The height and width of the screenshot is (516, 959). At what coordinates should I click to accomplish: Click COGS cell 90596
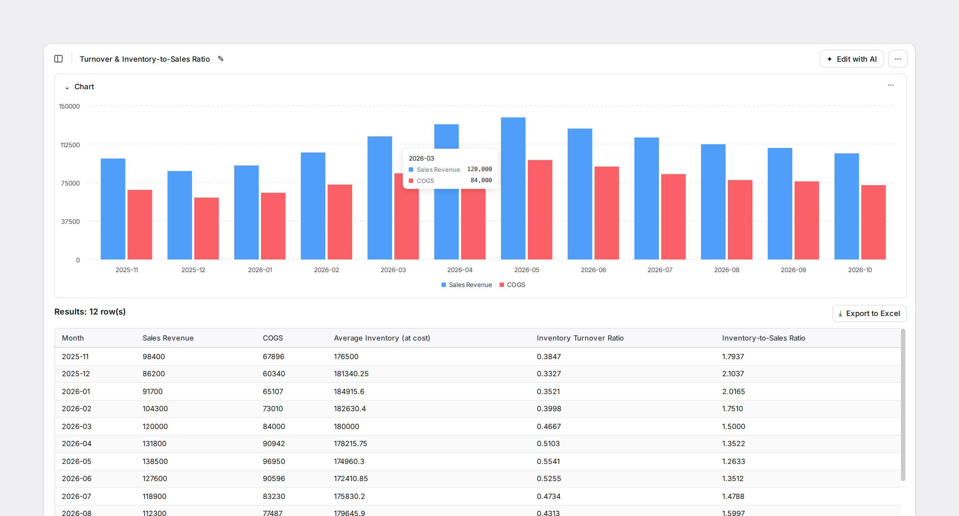(x=274, y=478)
